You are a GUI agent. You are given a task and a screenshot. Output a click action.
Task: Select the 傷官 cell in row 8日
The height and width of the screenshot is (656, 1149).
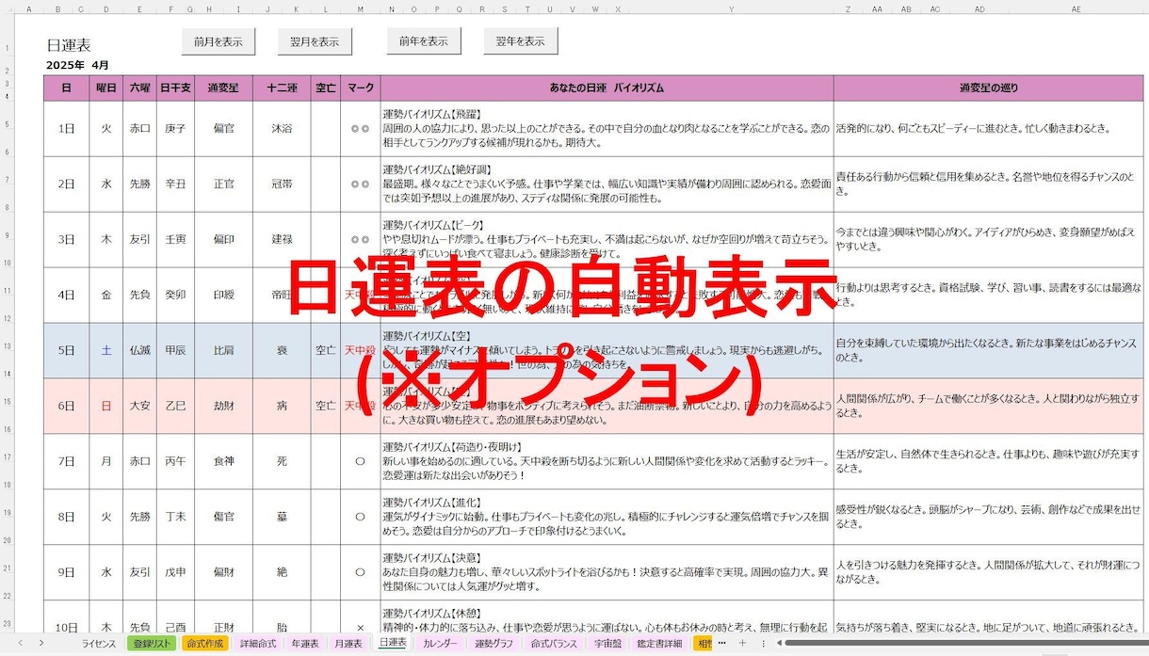click(223, 517)
